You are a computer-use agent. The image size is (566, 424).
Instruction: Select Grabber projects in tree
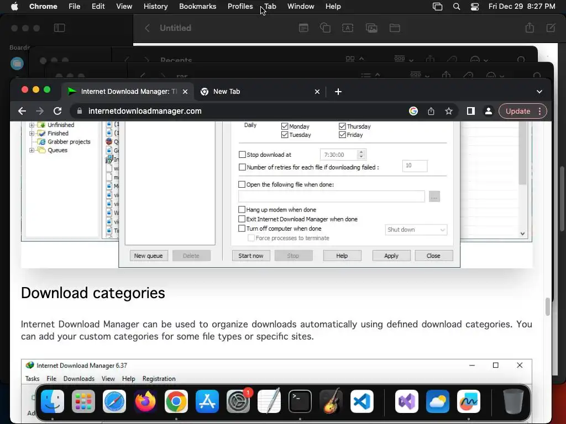69,142
